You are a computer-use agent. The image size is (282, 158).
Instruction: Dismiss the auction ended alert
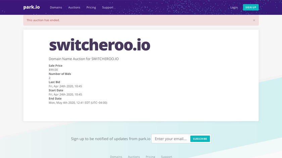pyautogui.click(x=254, y=20)
